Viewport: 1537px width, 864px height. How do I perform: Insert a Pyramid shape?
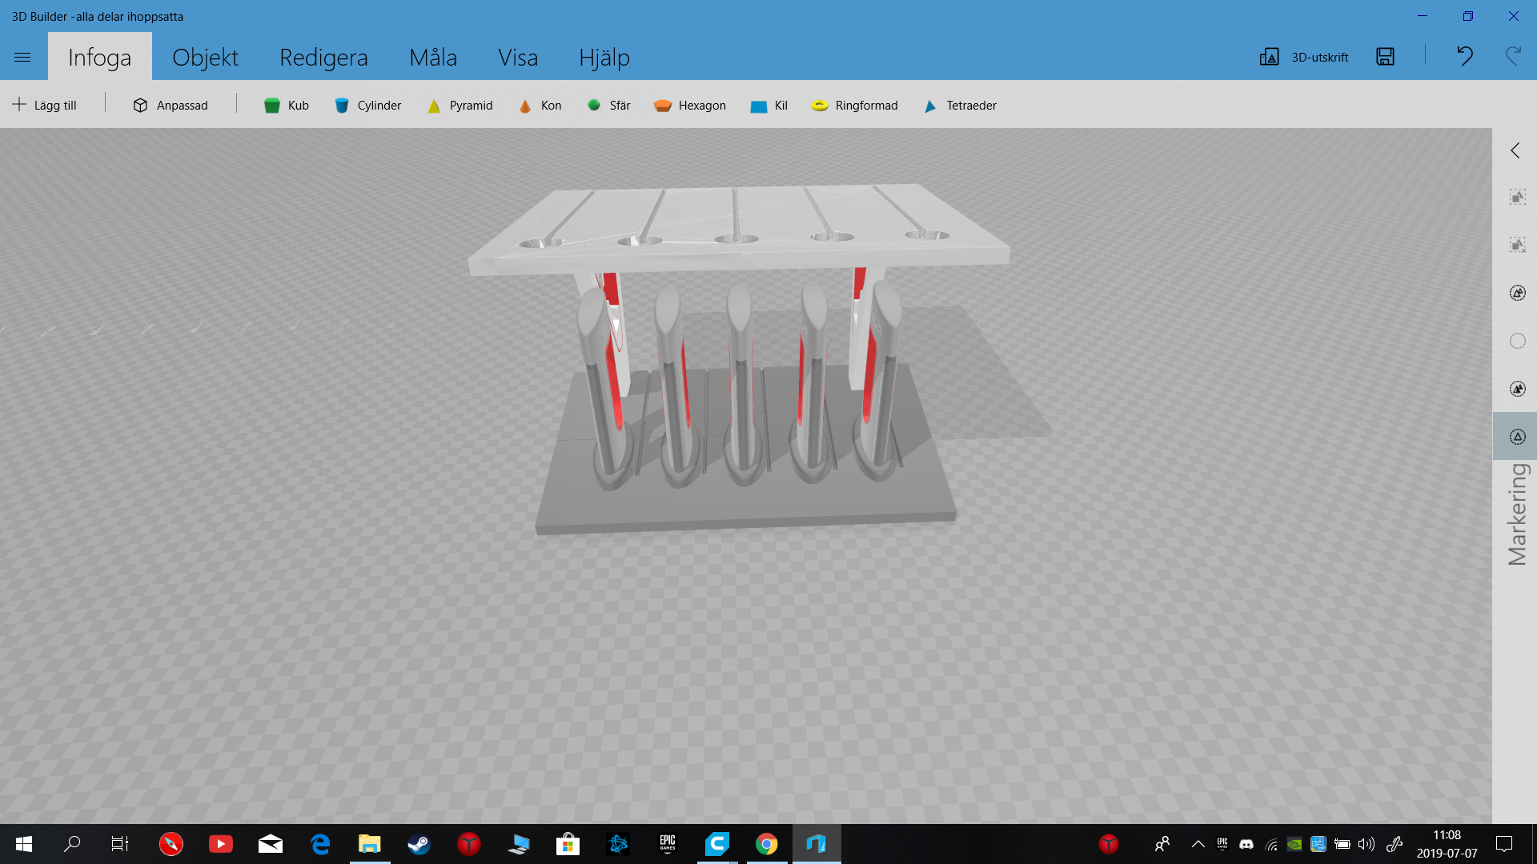460,105
